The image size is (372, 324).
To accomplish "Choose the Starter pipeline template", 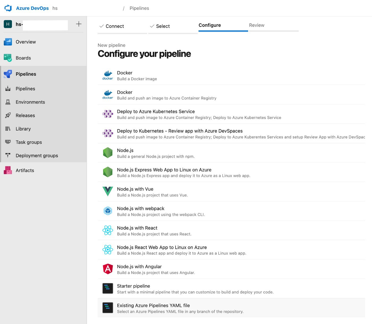I will pos(231,289).
